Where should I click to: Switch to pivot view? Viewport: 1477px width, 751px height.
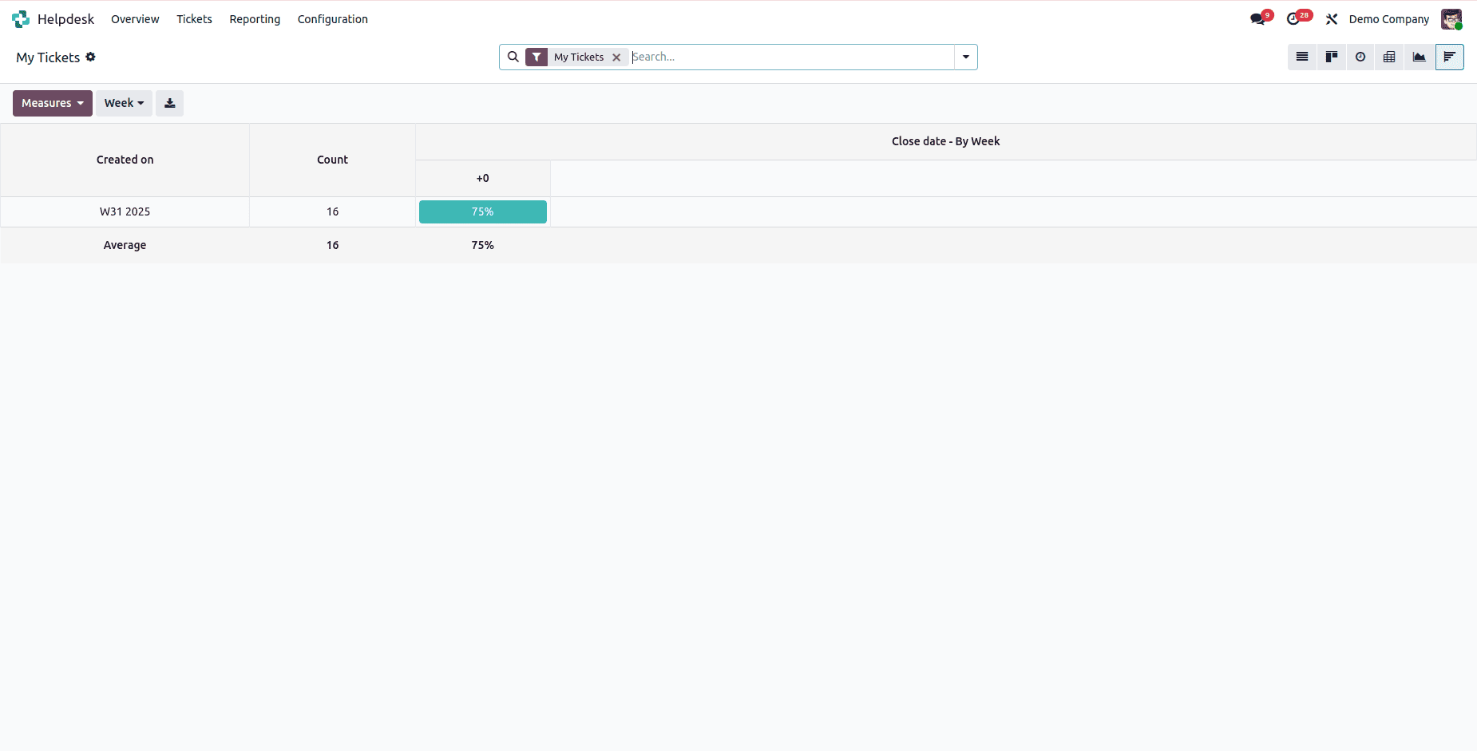[1389, 57]
